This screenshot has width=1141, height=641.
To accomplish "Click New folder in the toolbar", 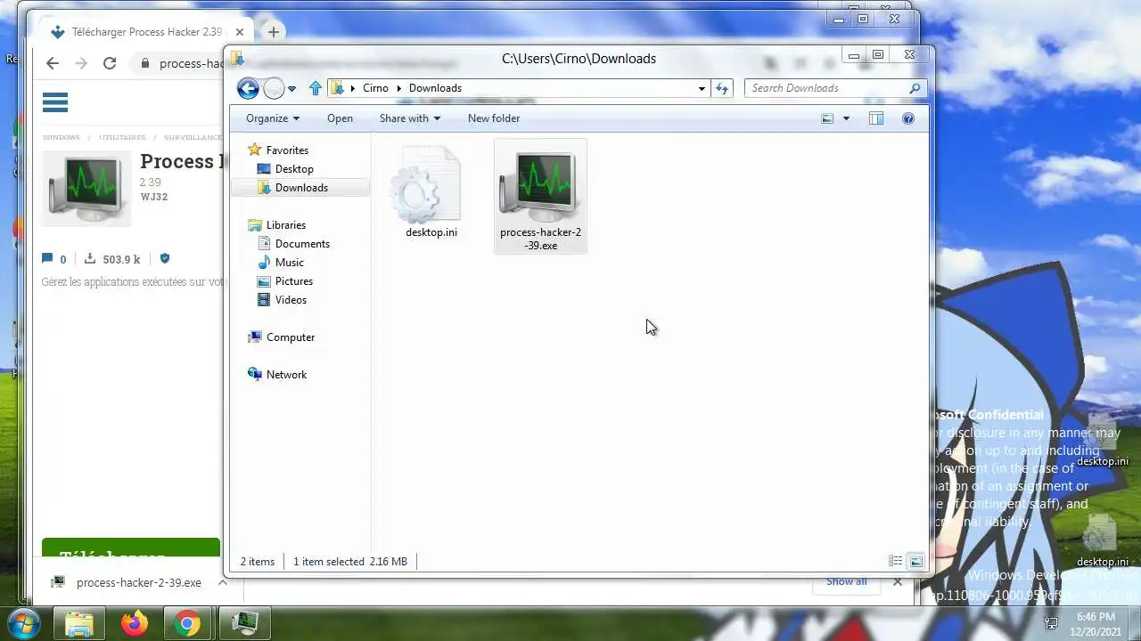I will point(494,118).
